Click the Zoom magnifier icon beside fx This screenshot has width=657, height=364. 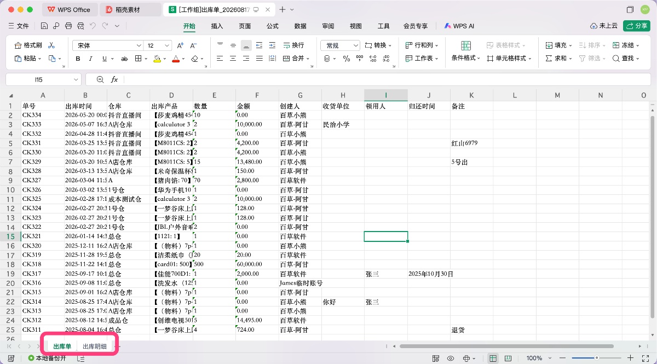100,79
